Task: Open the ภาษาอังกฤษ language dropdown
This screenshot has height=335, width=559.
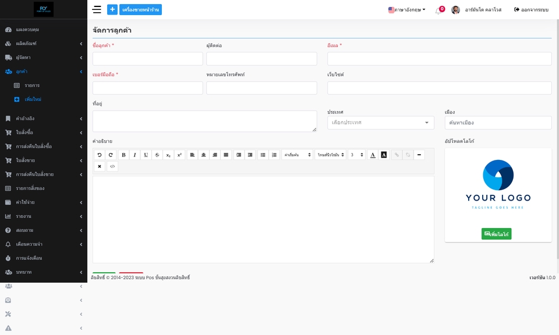Action: [407, 10]
